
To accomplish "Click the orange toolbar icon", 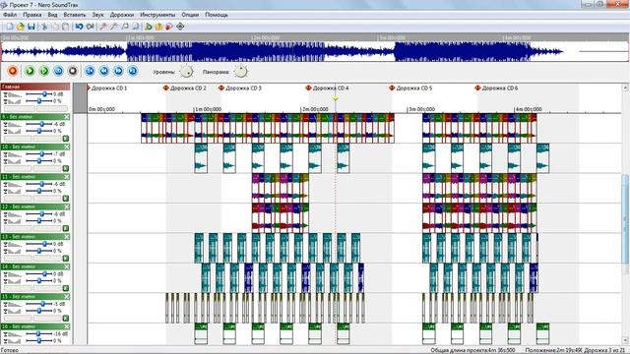I will coord(158,27).
